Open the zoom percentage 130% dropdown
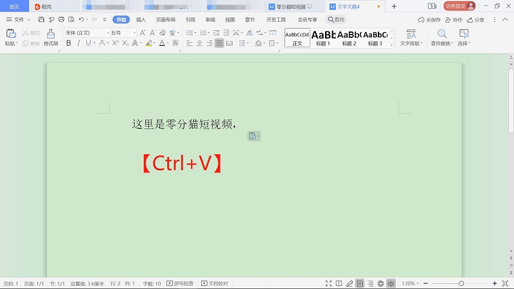The height and width of the screenshot is (289, 514). tap(411, 283)
